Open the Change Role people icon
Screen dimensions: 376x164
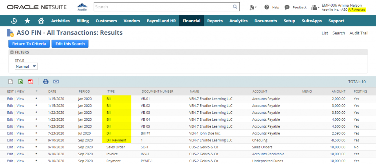315,7
